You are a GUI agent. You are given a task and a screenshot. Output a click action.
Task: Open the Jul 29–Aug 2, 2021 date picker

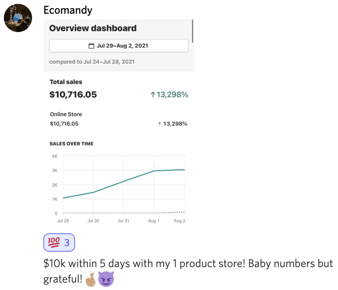(x=118, y=46)
